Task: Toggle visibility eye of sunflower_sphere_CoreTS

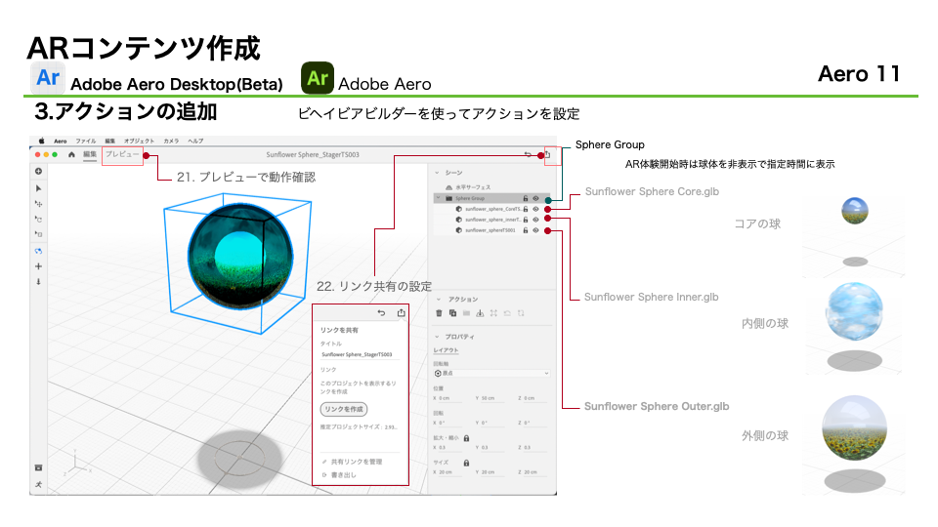Action: click(536, 209)
